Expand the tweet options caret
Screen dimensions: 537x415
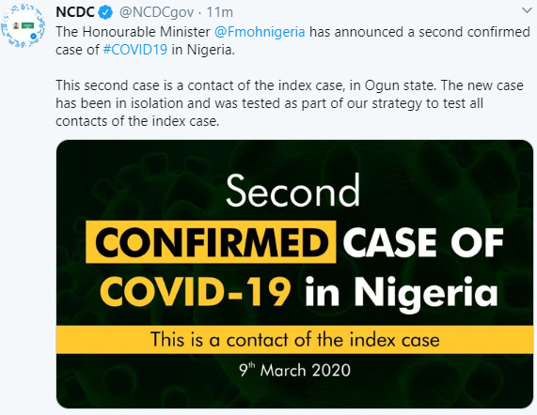[528, 10]
